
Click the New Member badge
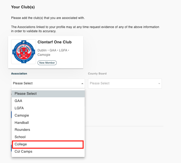(47, 63)
